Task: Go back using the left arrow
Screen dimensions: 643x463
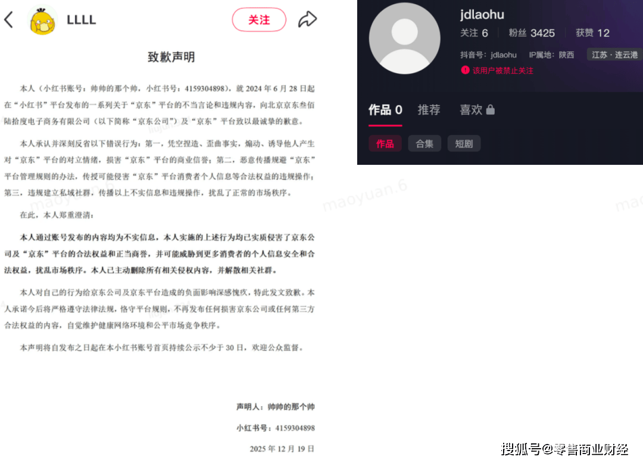Action: 8,19
